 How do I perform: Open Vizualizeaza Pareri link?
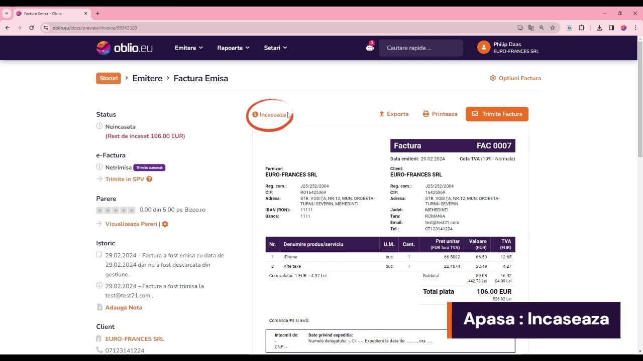(x=131, y=224)
